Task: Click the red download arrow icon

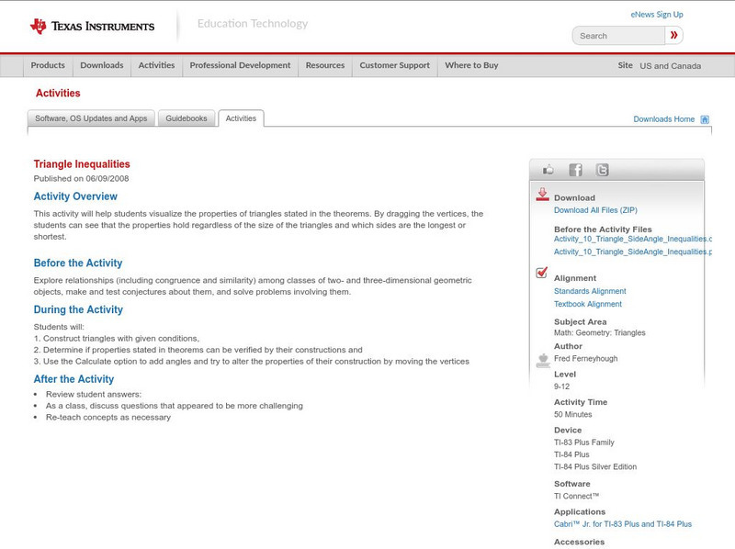Action: point(542,195)
